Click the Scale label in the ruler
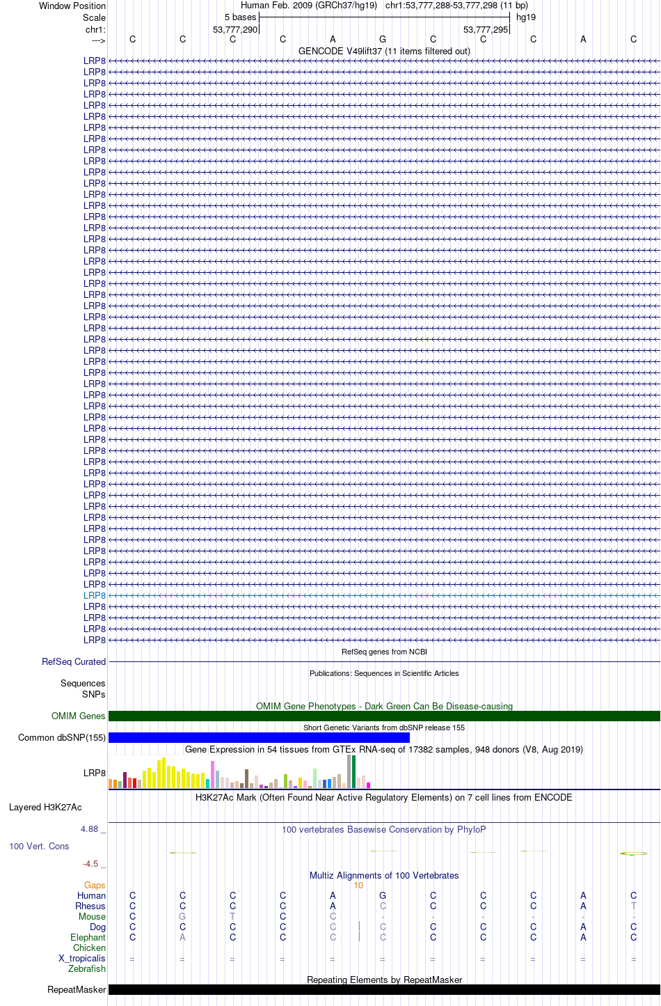This screenshot has width=661, height=1006. 94,17
